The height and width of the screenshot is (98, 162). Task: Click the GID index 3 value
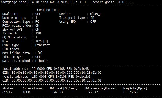[36, 49]
